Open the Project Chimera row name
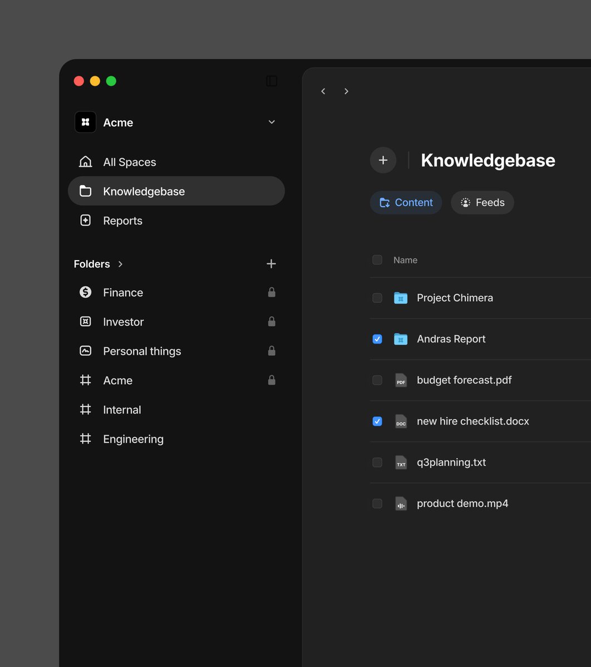 pos(455,298)
